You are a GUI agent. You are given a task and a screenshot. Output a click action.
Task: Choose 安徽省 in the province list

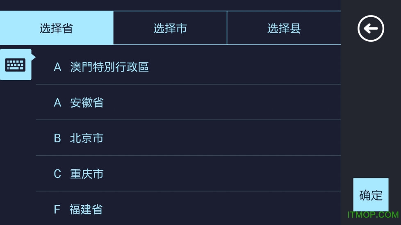pos(87,102)
